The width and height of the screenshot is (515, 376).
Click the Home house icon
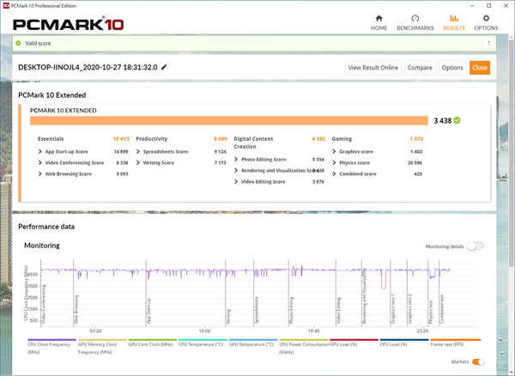(x=379, y=18)
